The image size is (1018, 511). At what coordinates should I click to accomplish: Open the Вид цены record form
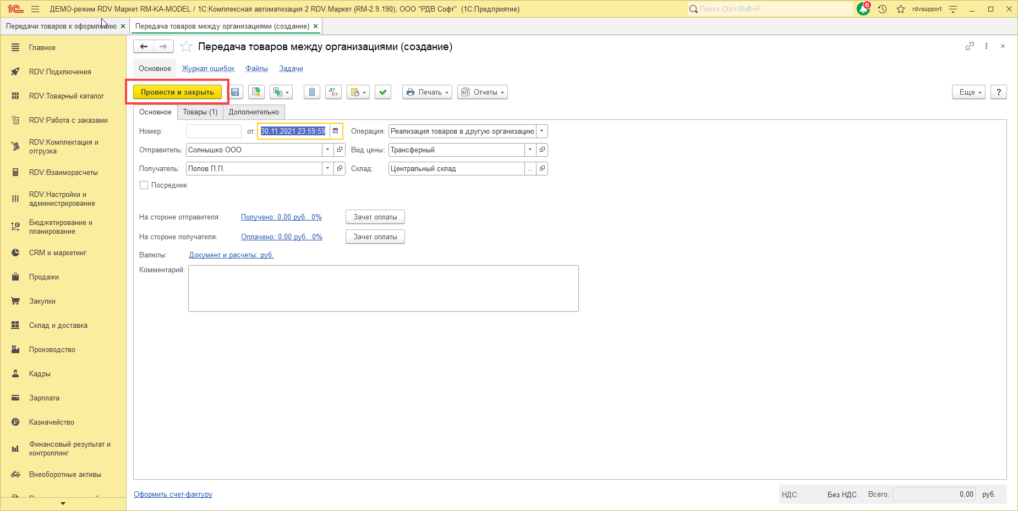[x=543, y=150]
